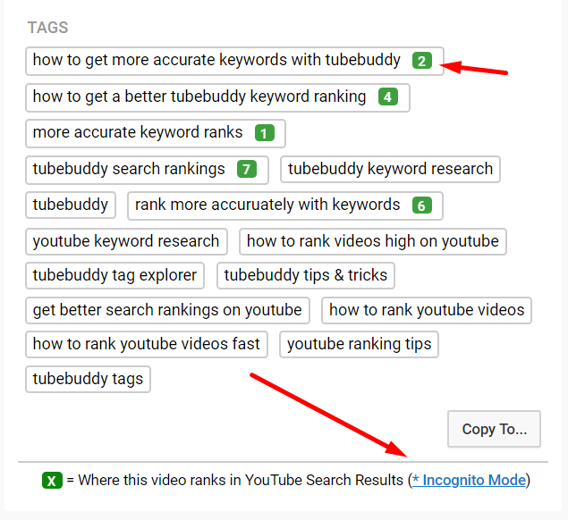Viewport: 568px width, 520px height.
Task: Click the green rank badge showing 2
Action: click(x=422, y=61)
